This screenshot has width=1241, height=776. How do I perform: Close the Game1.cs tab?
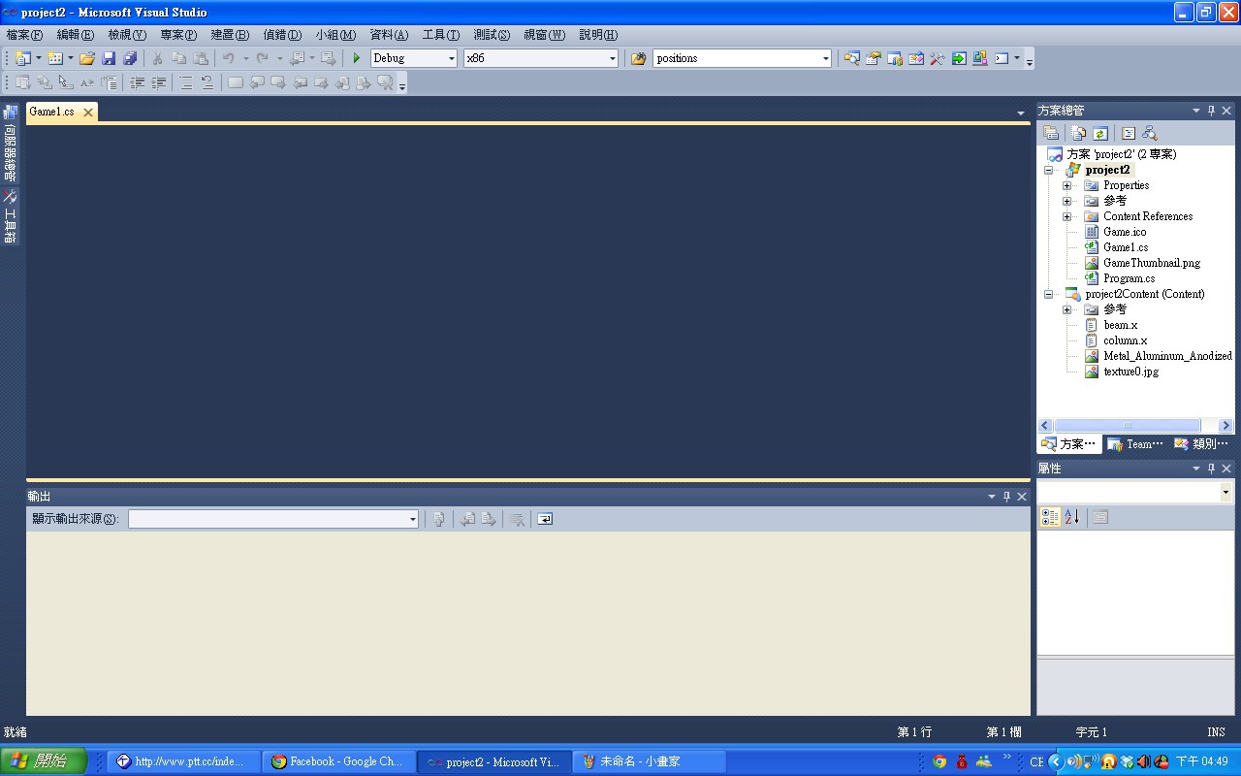[87, 113]
